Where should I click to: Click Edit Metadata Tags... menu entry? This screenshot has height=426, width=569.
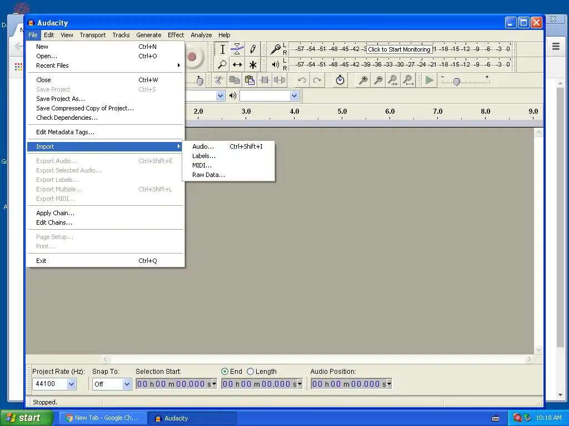[106, 132]
